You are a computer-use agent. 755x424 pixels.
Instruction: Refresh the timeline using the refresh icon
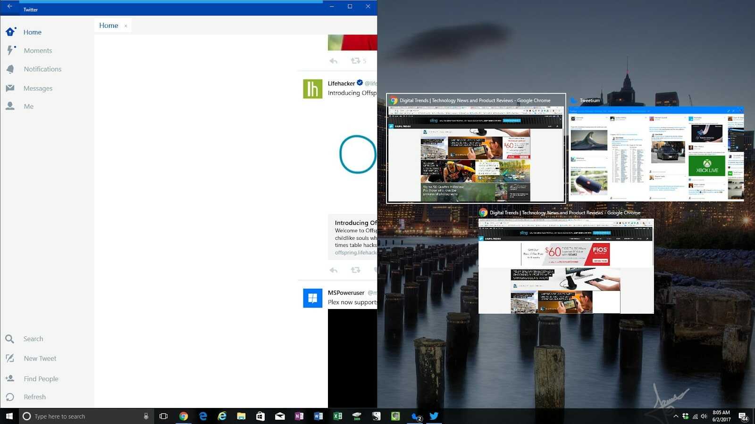pyautogui.click(x=10, y=397)
